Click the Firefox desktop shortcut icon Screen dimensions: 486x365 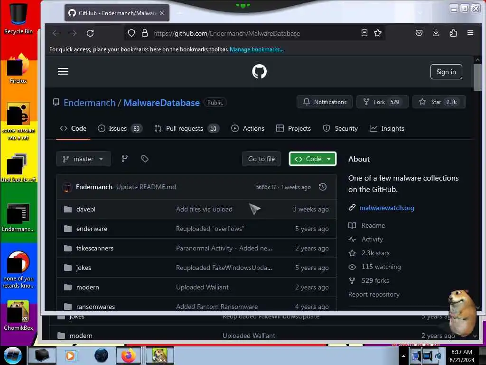click(x=19, y=68)
